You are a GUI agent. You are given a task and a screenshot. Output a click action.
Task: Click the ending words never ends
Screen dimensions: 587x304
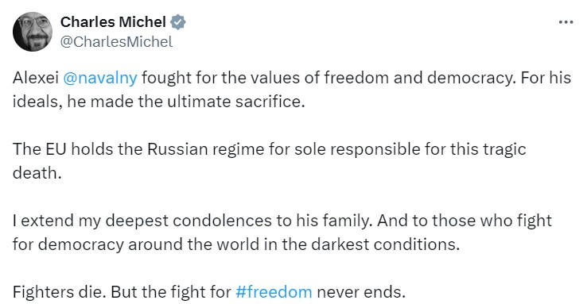click(x=361, y=291)
